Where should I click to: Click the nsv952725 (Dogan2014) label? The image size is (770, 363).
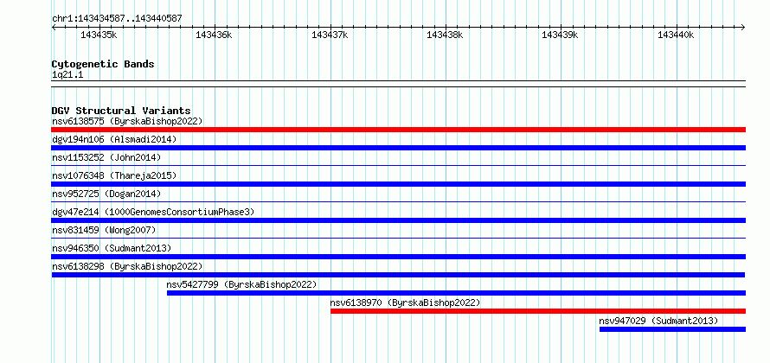point(106,194)
